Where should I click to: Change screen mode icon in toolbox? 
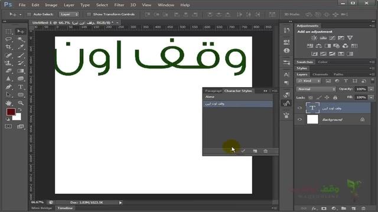(21, 126)
